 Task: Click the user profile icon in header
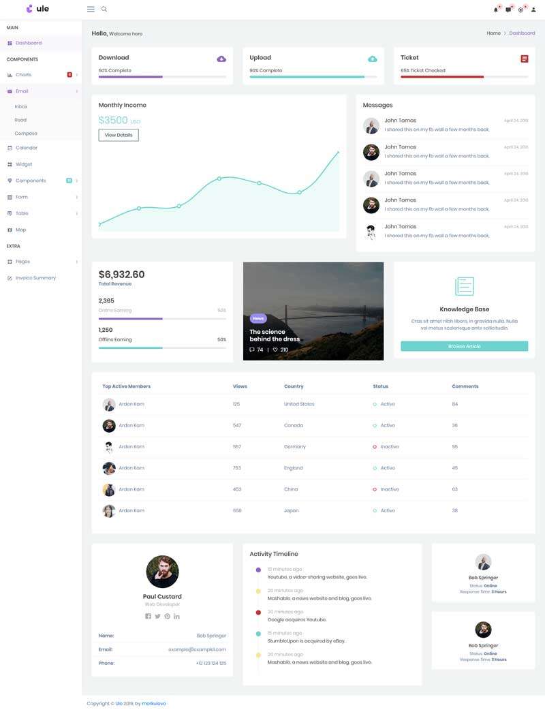point(532,10)
